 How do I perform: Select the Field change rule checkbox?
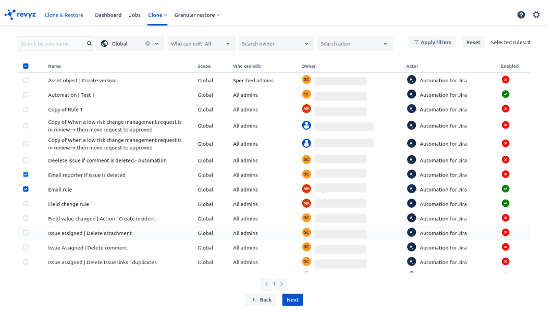click(x=26, y=204)
